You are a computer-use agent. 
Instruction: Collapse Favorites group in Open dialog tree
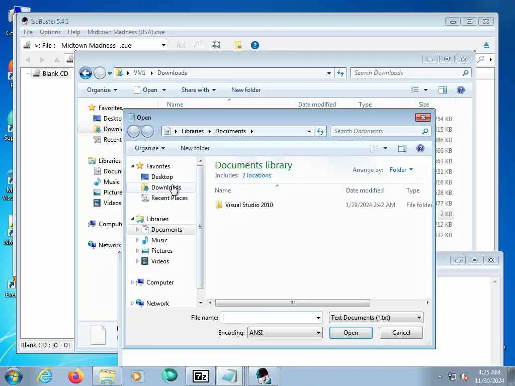pos(132,166)
